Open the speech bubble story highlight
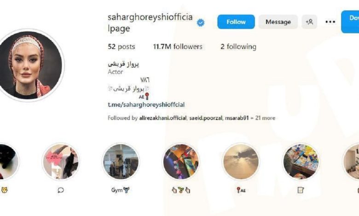 pyautogui.click(x=61, y=162)
